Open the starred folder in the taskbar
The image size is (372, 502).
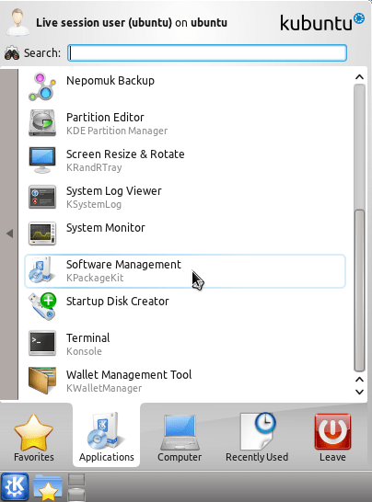click(48, 487)
